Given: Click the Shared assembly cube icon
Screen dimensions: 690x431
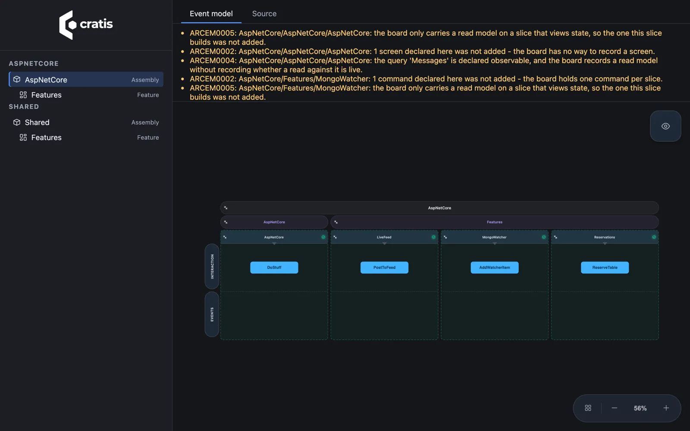Looking at the screenshot, I should (x=17, y=122).
